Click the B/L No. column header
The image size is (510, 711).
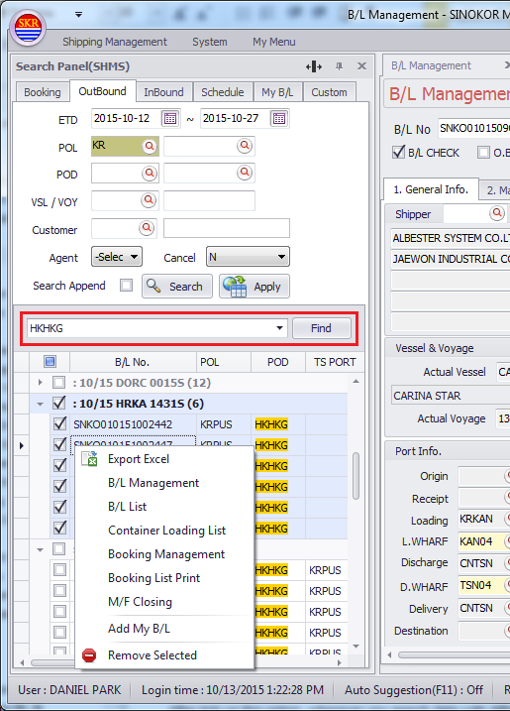(x=133, y=362)
